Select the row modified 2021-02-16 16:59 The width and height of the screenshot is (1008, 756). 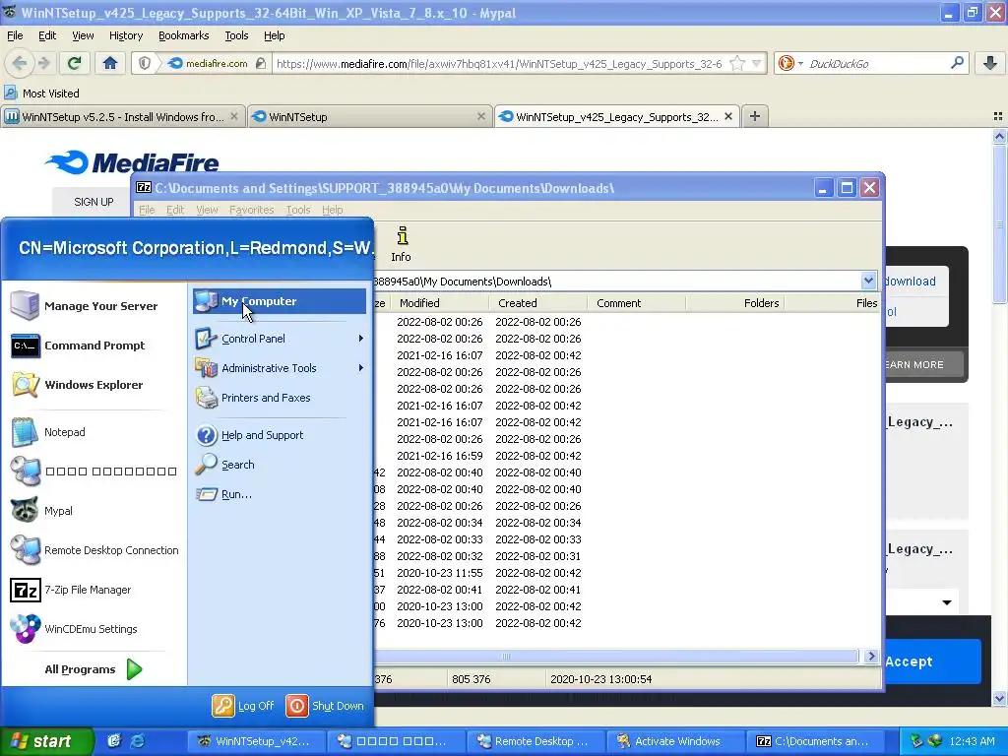[x=625, y=456]
